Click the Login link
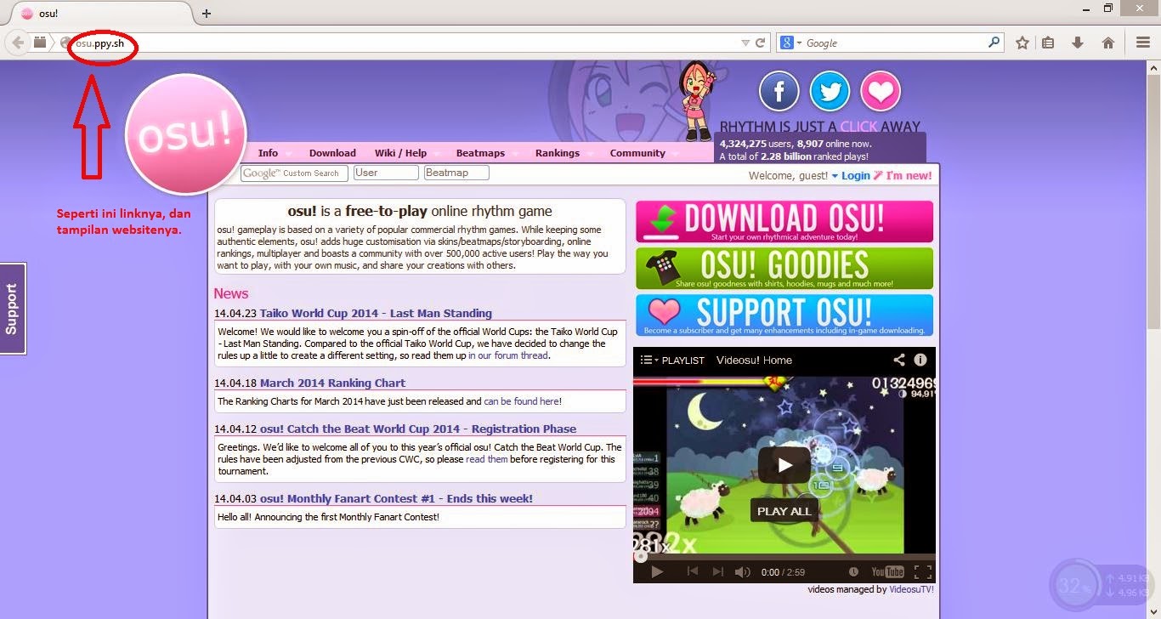Screen dimensions: 1161x619 [x=855, y=176]
